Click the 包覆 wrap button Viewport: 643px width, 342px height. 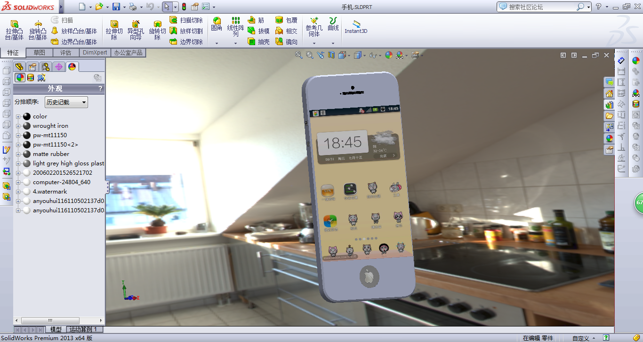[x=286, y=20]
